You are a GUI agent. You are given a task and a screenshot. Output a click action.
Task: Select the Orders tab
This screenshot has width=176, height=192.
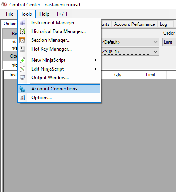click(x=10, y=24)
